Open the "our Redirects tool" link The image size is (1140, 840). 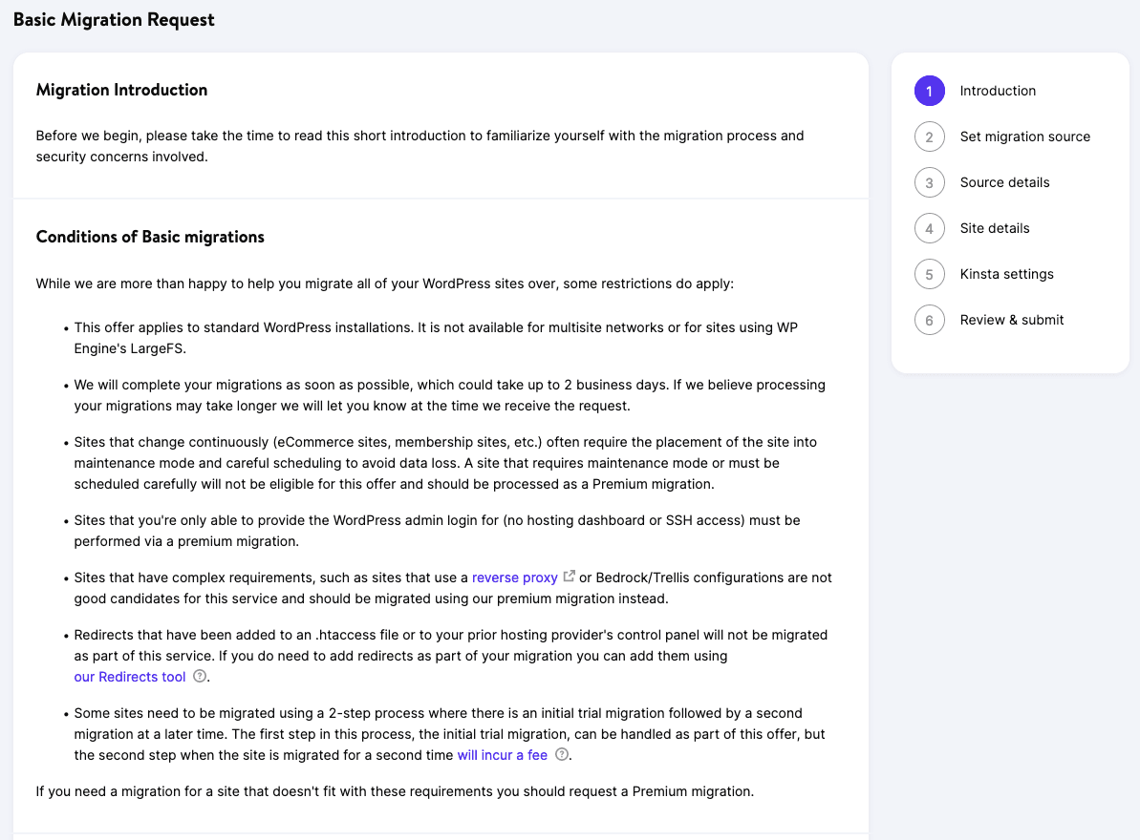pyautogui.click(x=129, y=677)
